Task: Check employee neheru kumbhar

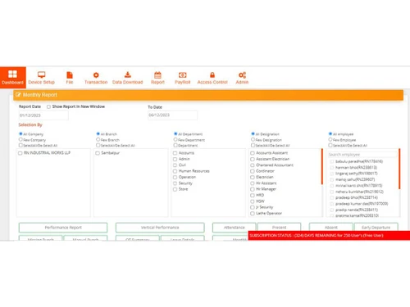Action: click(x=332, y=192)
